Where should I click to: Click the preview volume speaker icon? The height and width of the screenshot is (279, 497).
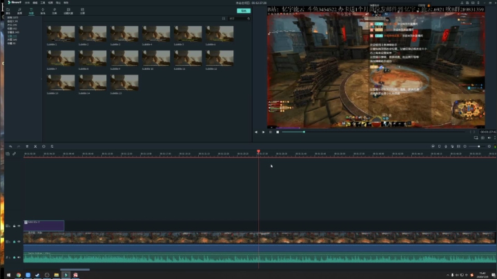[x=489, y=138]
